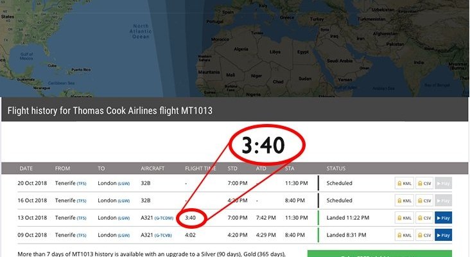The image size is (470, 257).
Task: Click Algeria on the map
Action: pyautogui.click(x=241, y=49)
